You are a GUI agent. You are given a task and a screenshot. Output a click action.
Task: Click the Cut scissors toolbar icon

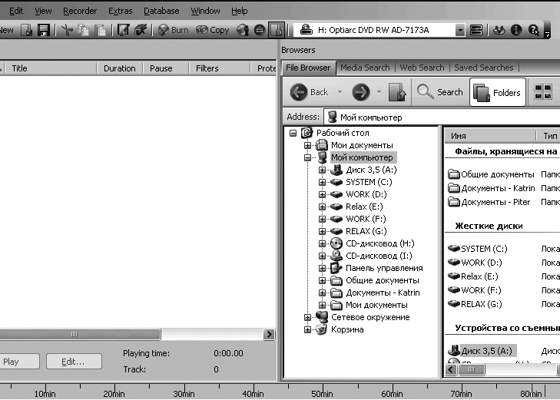(x=67, y=30)
